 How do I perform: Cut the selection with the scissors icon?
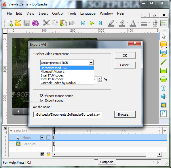pyautogui.click(x=46, y=23)
